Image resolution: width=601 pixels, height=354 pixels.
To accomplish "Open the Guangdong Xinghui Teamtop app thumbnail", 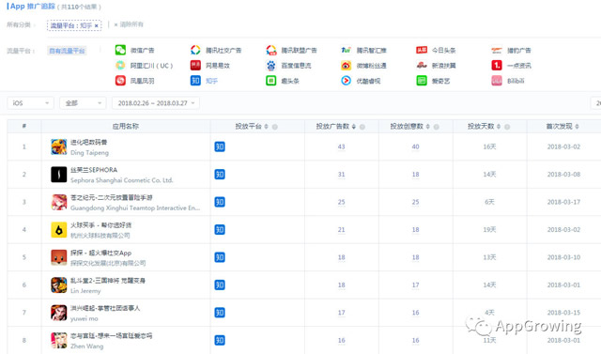I will coord(59,202).
